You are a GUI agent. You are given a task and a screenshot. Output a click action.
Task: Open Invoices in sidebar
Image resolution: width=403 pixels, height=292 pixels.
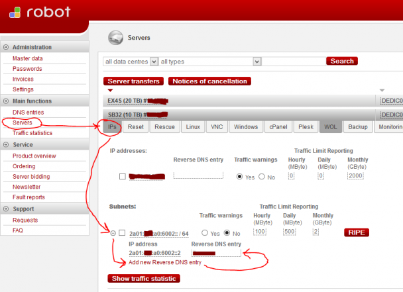23,79
